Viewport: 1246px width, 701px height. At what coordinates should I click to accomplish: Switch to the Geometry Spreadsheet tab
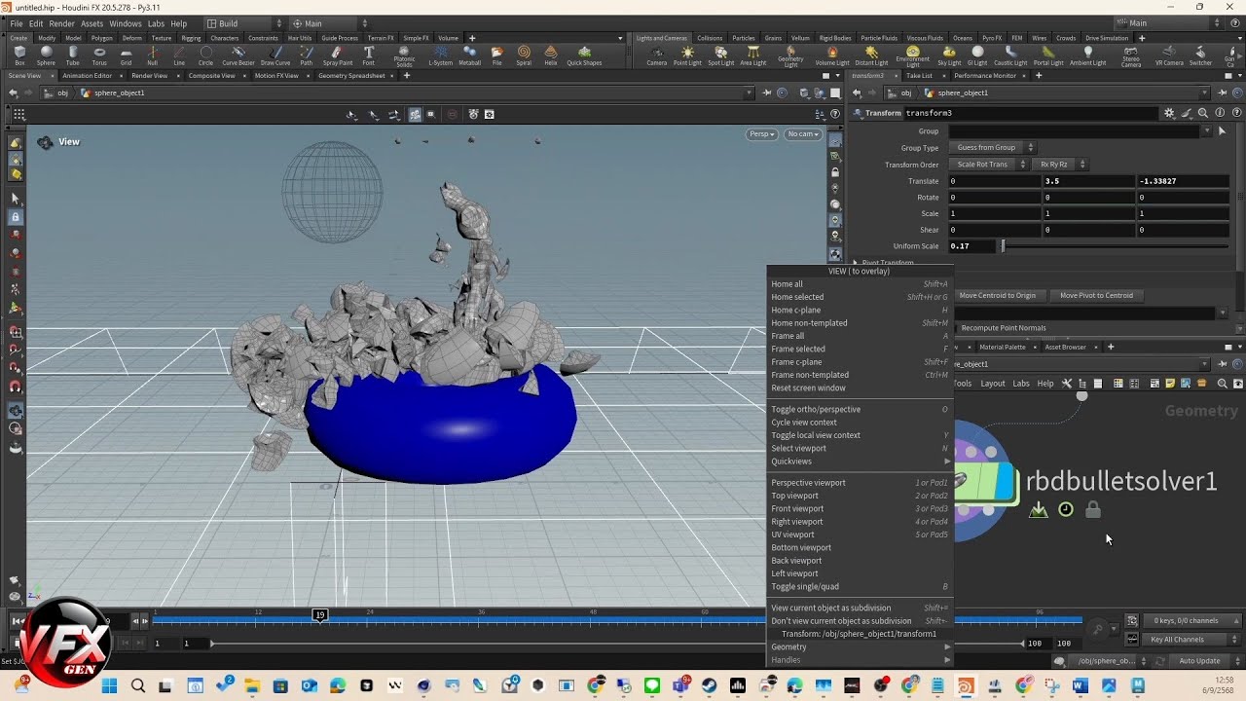[x=351, y=76]
